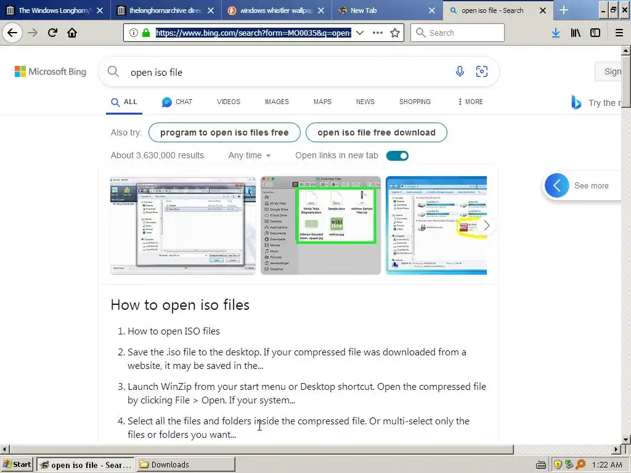
Task: Click the Firefox Search box
Action: click(x=457, y=33)
